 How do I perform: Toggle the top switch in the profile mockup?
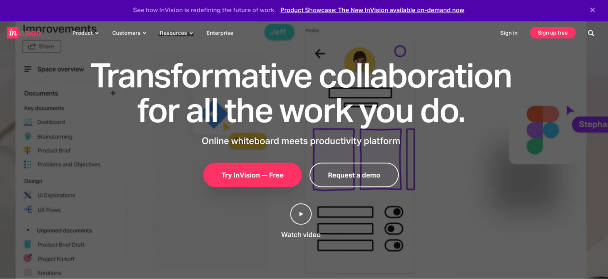394,212
